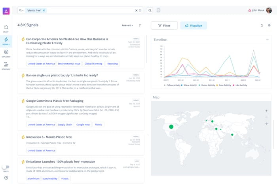
Task: Open the Timeline panel three-dot menu
Action: 268,40
